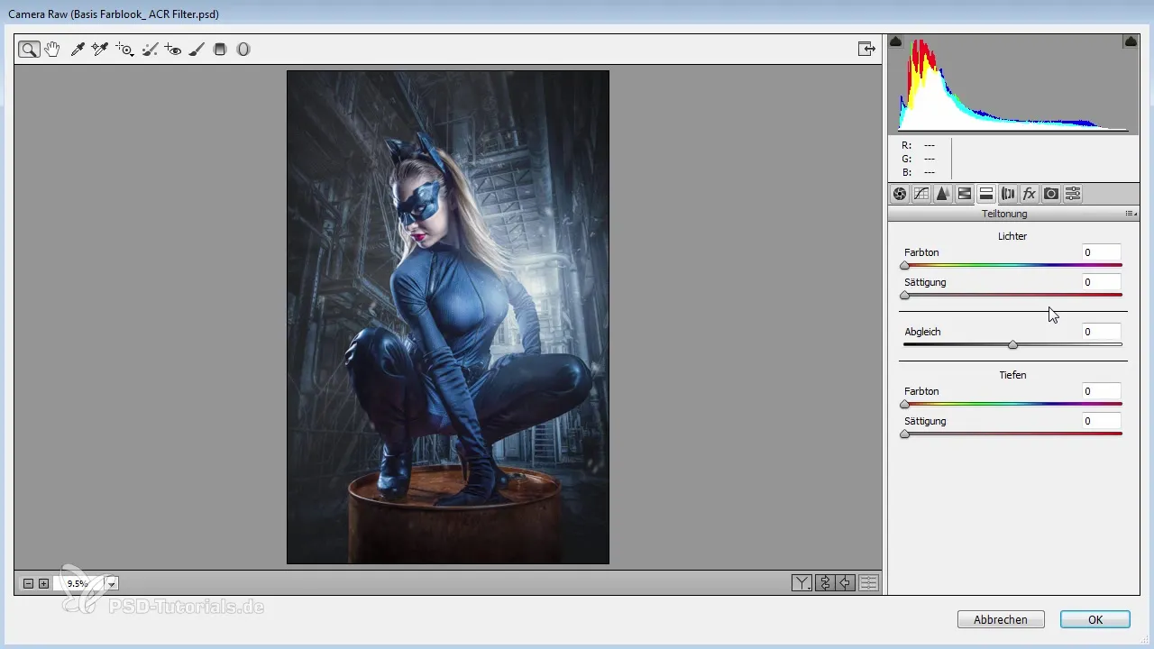
Task: Open the Presets panel tab
Action: click(x=1073, y=194)
